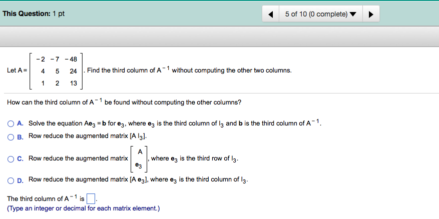
Task: Click the blue "A." option letter
Action: (x=20, y=123)
